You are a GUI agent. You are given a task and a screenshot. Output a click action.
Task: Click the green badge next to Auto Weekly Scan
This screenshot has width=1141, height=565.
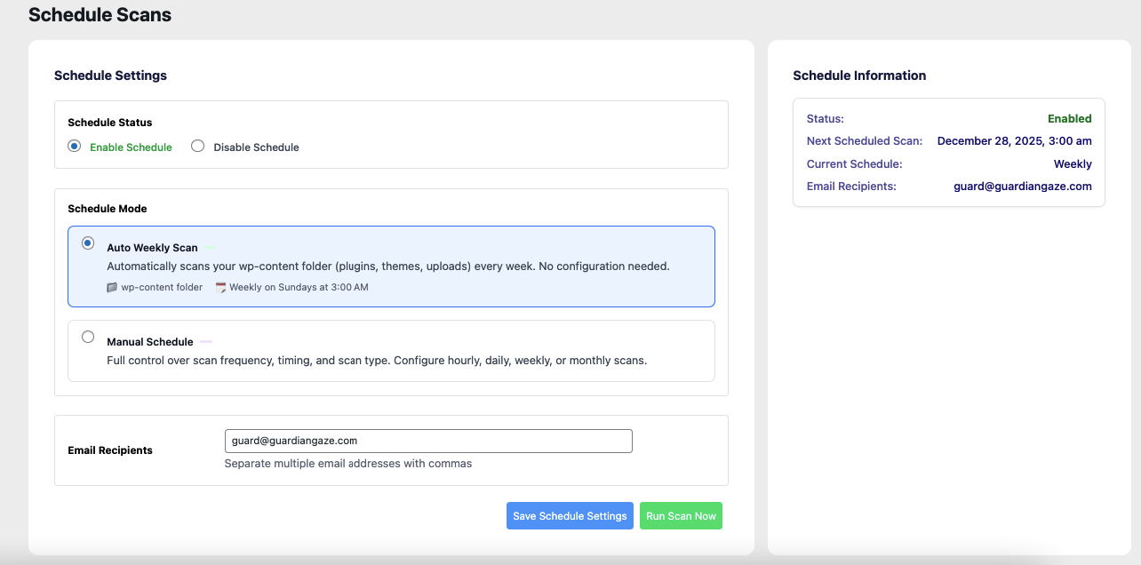[x=211, y=248]
